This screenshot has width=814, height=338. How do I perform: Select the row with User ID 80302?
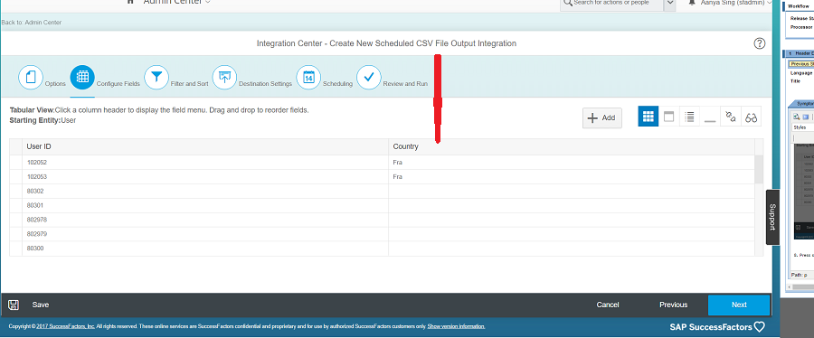coord(382,191)
